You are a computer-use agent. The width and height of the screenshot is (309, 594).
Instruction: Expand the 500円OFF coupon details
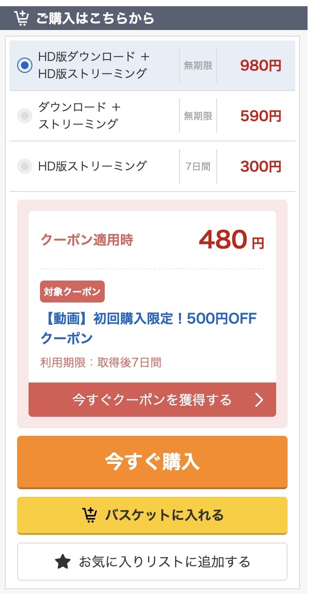click(148, 326)
